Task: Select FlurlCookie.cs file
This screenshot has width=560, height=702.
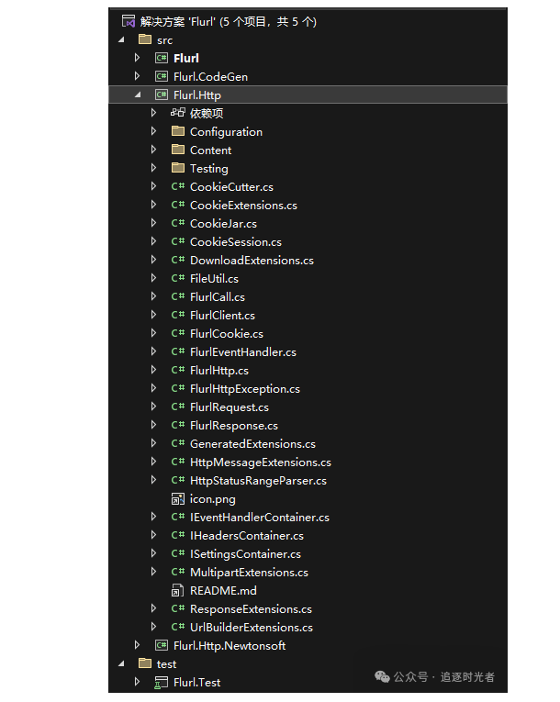Action: coord(227,333)
